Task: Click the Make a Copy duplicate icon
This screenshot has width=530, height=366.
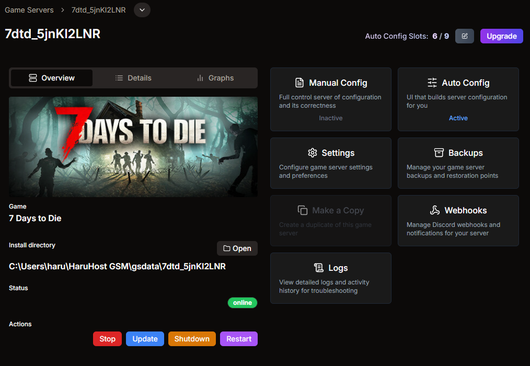Action: [x=303, y=210]
